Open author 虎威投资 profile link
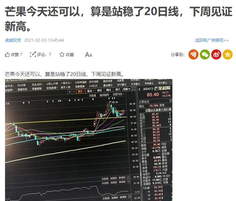Screen dimensions: 236x201 [13, 40]
